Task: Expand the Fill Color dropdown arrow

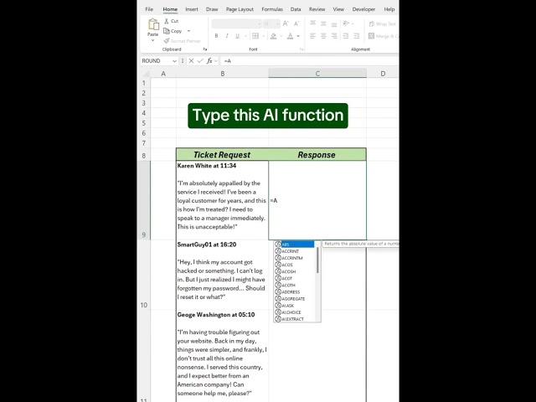Action: 281,36
